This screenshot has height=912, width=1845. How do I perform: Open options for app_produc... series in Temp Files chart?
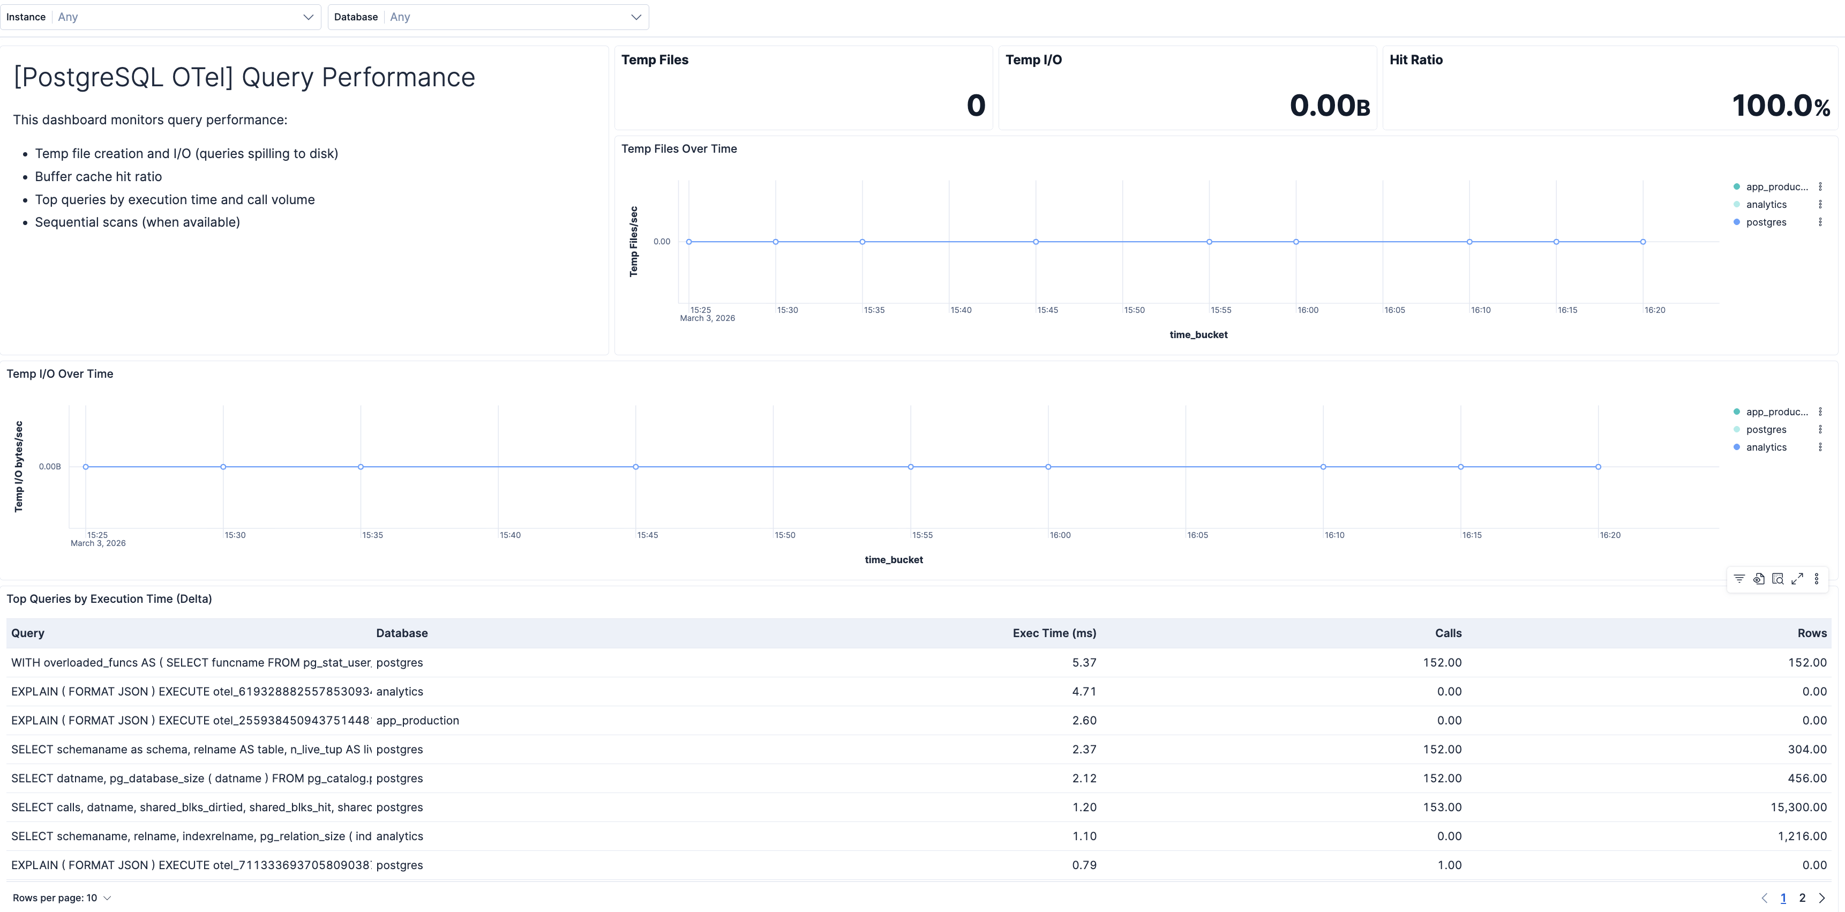click(x=1820, y=186)
